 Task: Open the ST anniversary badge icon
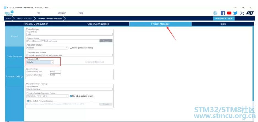pyautogui.click(x=215, y=13)
